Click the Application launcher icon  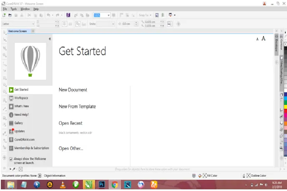[170, 15]
